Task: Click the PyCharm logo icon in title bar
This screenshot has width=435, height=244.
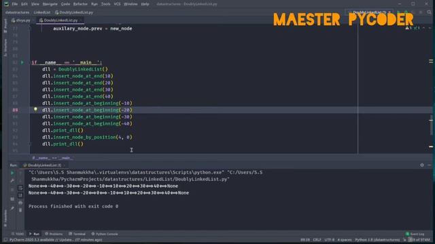Action: pos(6,4)
